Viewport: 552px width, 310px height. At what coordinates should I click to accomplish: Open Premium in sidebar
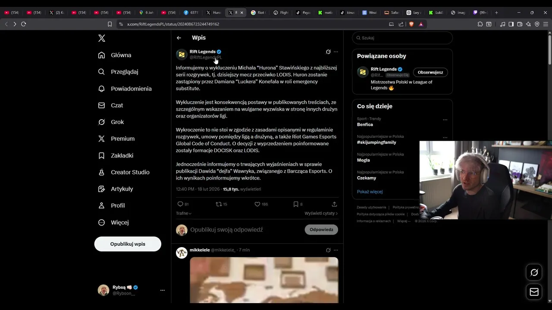[x=116, y=139]
